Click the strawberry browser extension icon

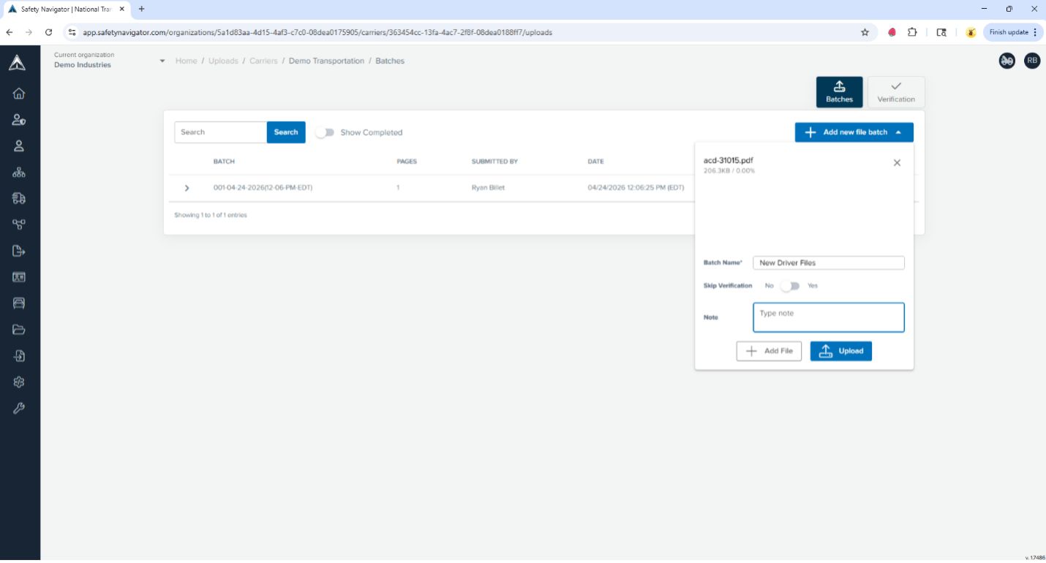[x=892, y=32]
